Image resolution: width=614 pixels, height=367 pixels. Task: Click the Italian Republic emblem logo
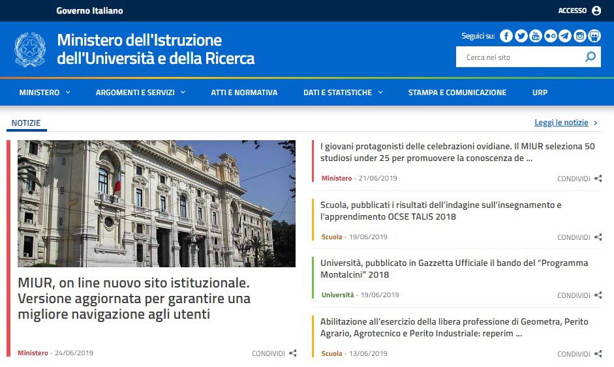click(30, 50)
